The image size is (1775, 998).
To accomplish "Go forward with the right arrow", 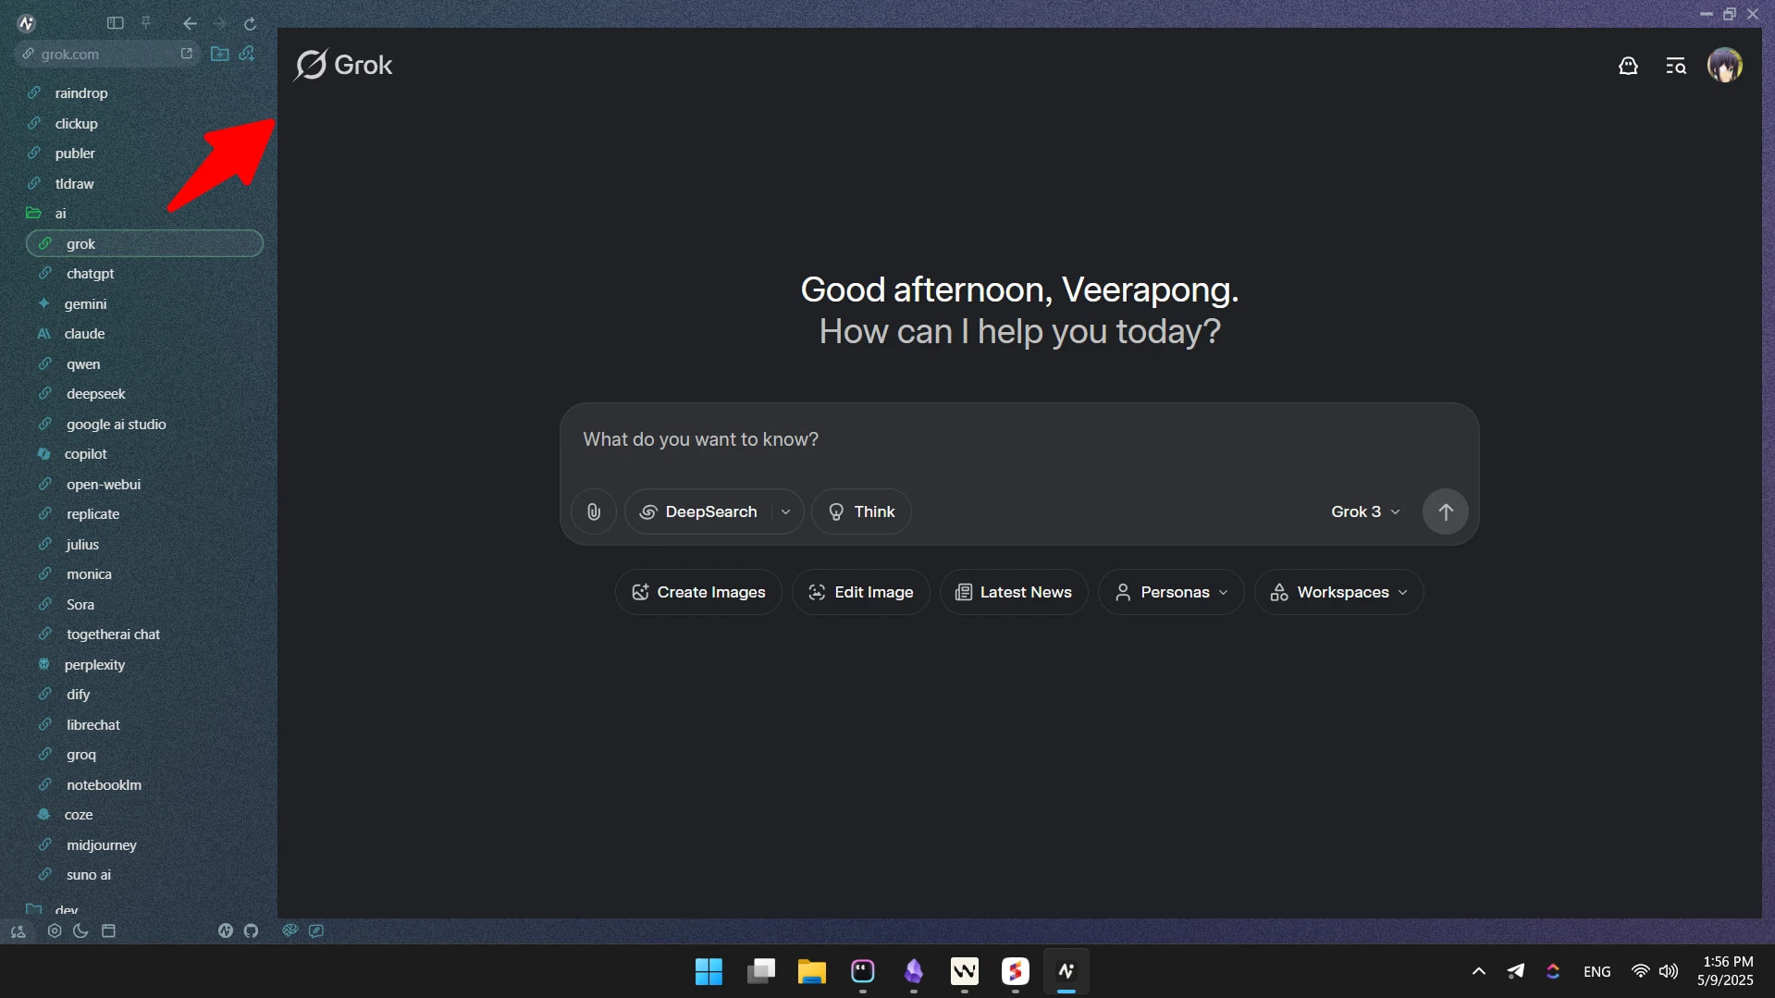I will [x=219, y=23].
